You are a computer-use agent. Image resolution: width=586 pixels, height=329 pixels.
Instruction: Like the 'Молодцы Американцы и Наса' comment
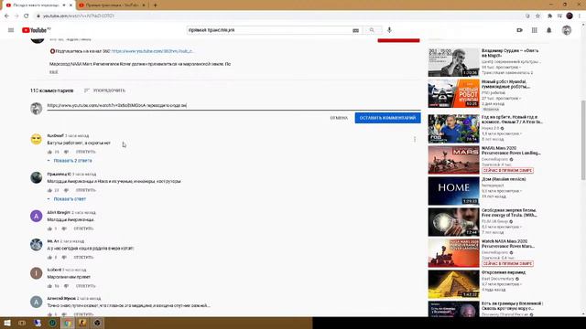[x=49, y=190]
